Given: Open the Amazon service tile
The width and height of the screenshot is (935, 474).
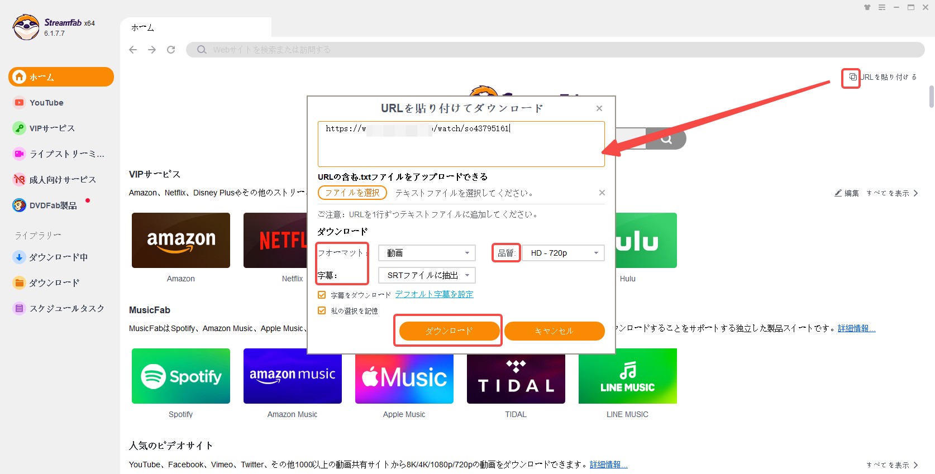Looking at the screenshot, I should 181,241.
